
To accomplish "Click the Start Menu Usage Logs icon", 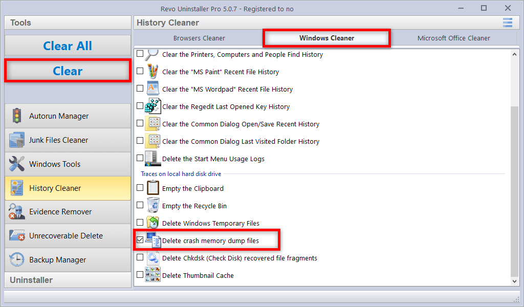I will click(152, 158).
